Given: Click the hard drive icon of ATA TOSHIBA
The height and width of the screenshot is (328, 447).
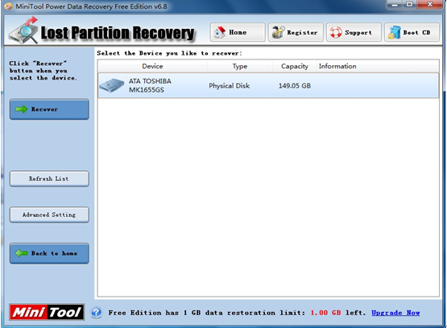Looking at the screenshot, I should (x=111, y=85).
